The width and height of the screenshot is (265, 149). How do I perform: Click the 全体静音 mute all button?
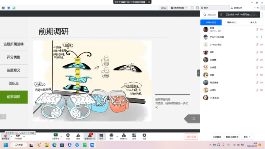[x=217, y=137]
